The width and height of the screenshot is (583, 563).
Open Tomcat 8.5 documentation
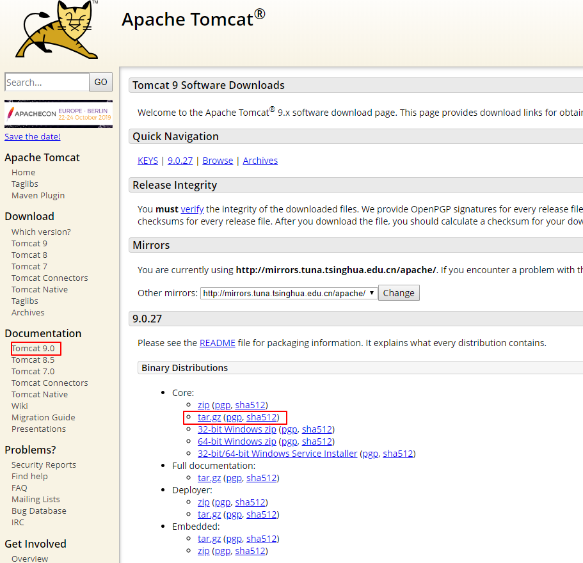[33, 360]
